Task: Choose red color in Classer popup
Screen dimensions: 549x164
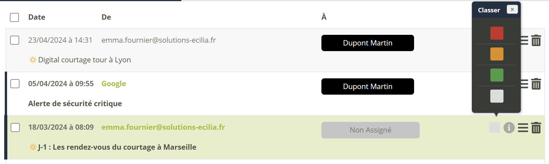Action: (497, 33)
